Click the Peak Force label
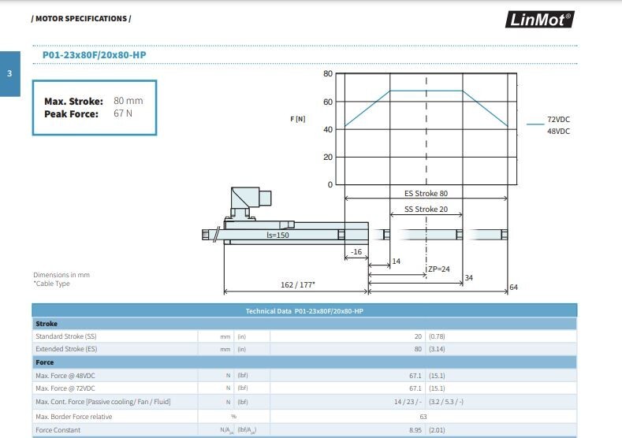 (72, 113)
